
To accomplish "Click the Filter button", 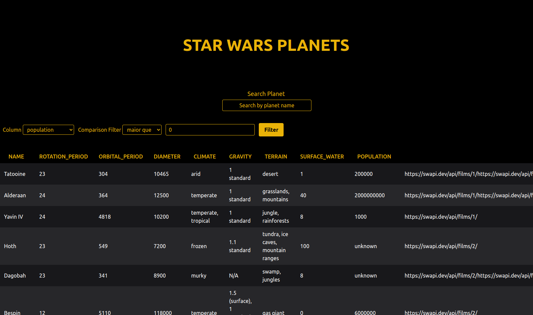I will click(271, 130).
